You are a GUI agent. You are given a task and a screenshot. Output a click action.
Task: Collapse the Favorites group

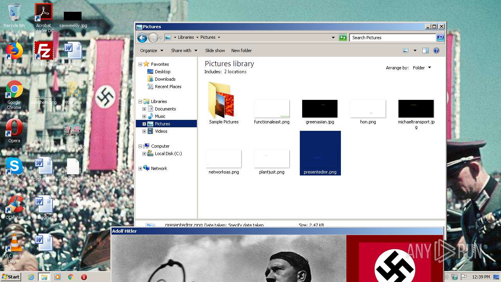pos(140,64)
